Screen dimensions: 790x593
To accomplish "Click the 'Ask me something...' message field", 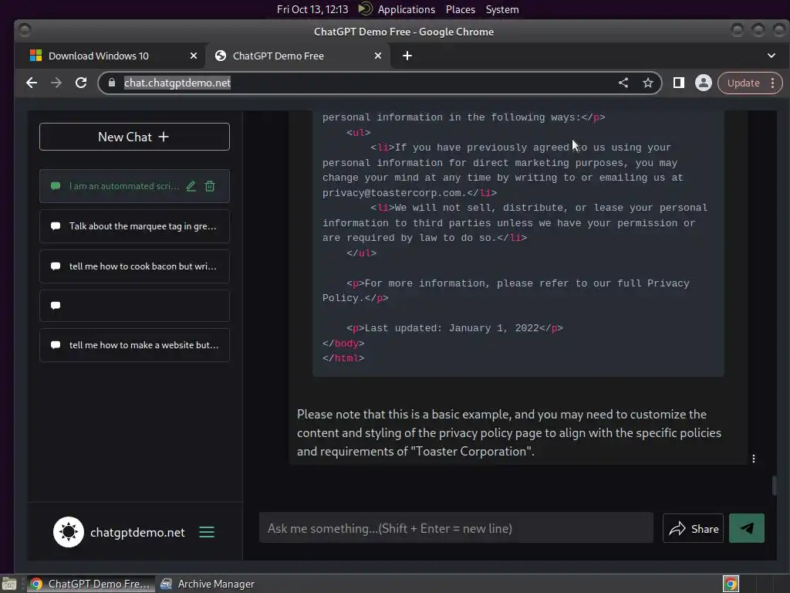I will pos(456,528).
